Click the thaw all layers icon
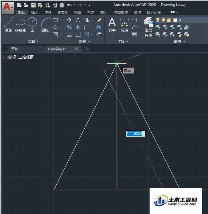208x214 pixels. [x=172, y=34]
